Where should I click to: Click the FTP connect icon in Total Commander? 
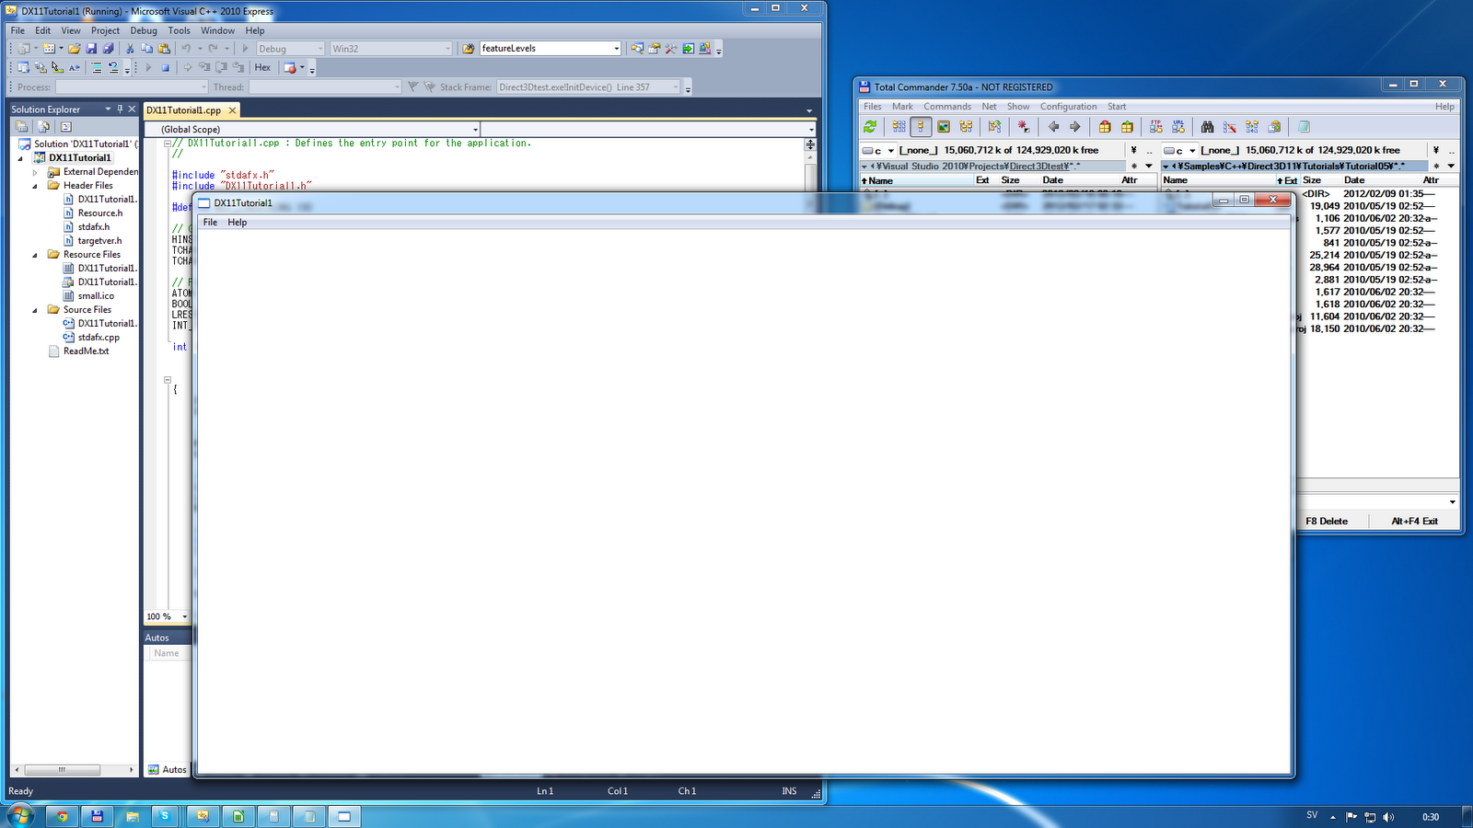coord(1156,127)
